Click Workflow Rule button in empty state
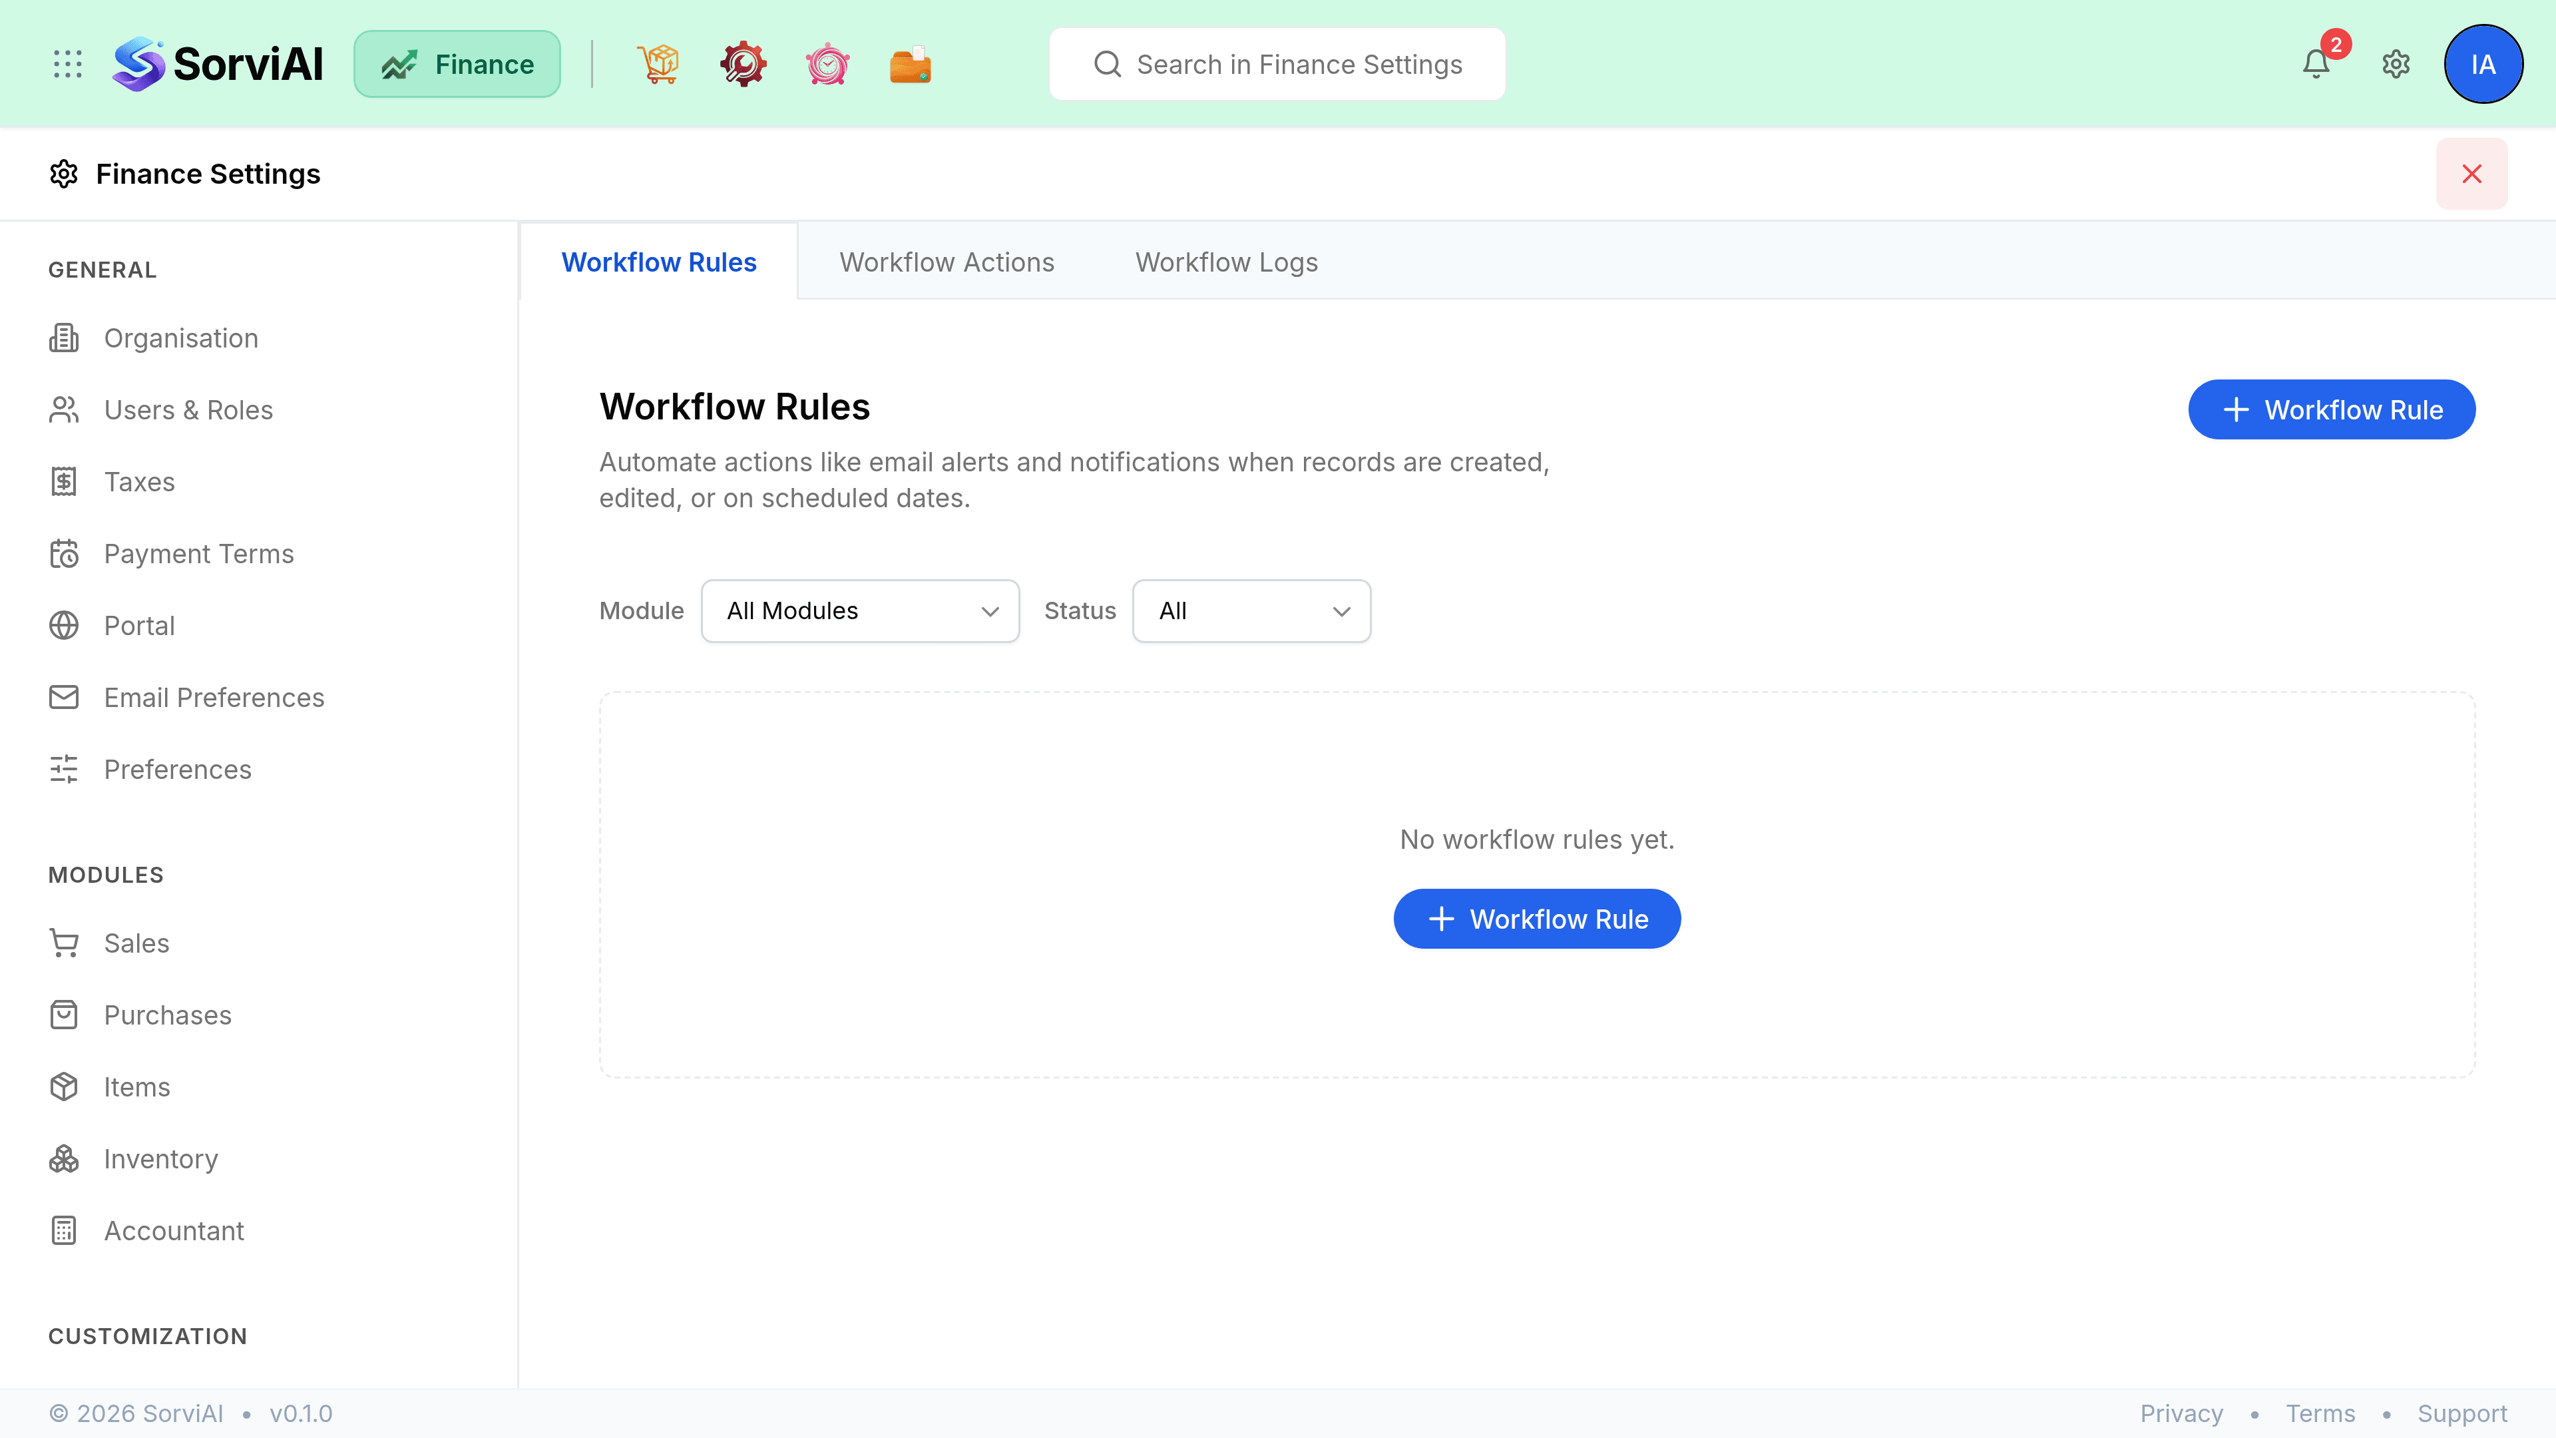This screenshot has height=1438, width=2556. pyautogui.click(x=1537, y=919)
